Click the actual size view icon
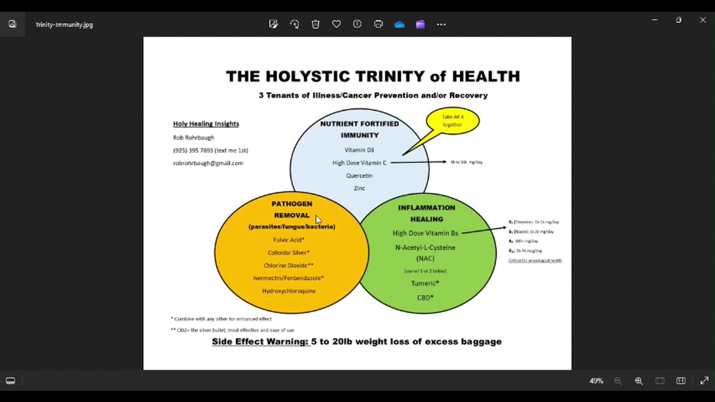This screenshot has width=715, height=402. 681,381
